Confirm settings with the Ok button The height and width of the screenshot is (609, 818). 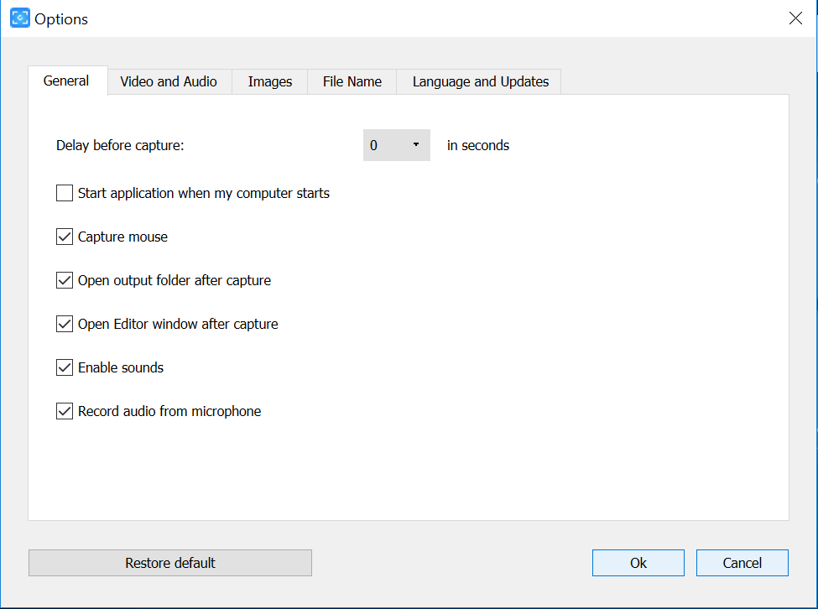point(638,563)
